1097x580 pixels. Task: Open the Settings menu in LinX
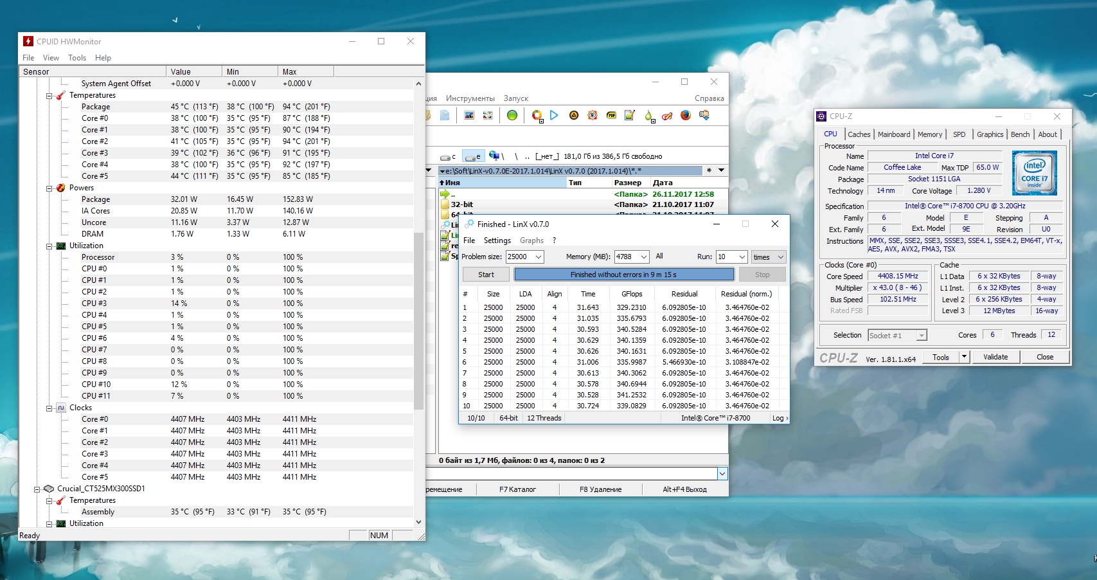tap(497, 240)
